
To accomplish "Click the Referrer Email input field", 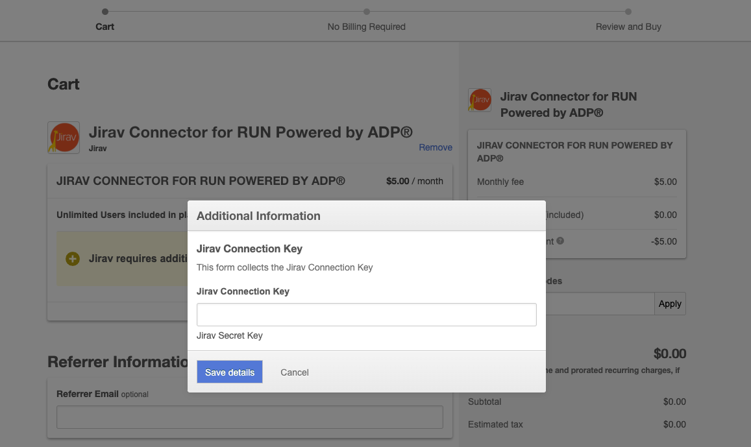I will pos(249,417).
